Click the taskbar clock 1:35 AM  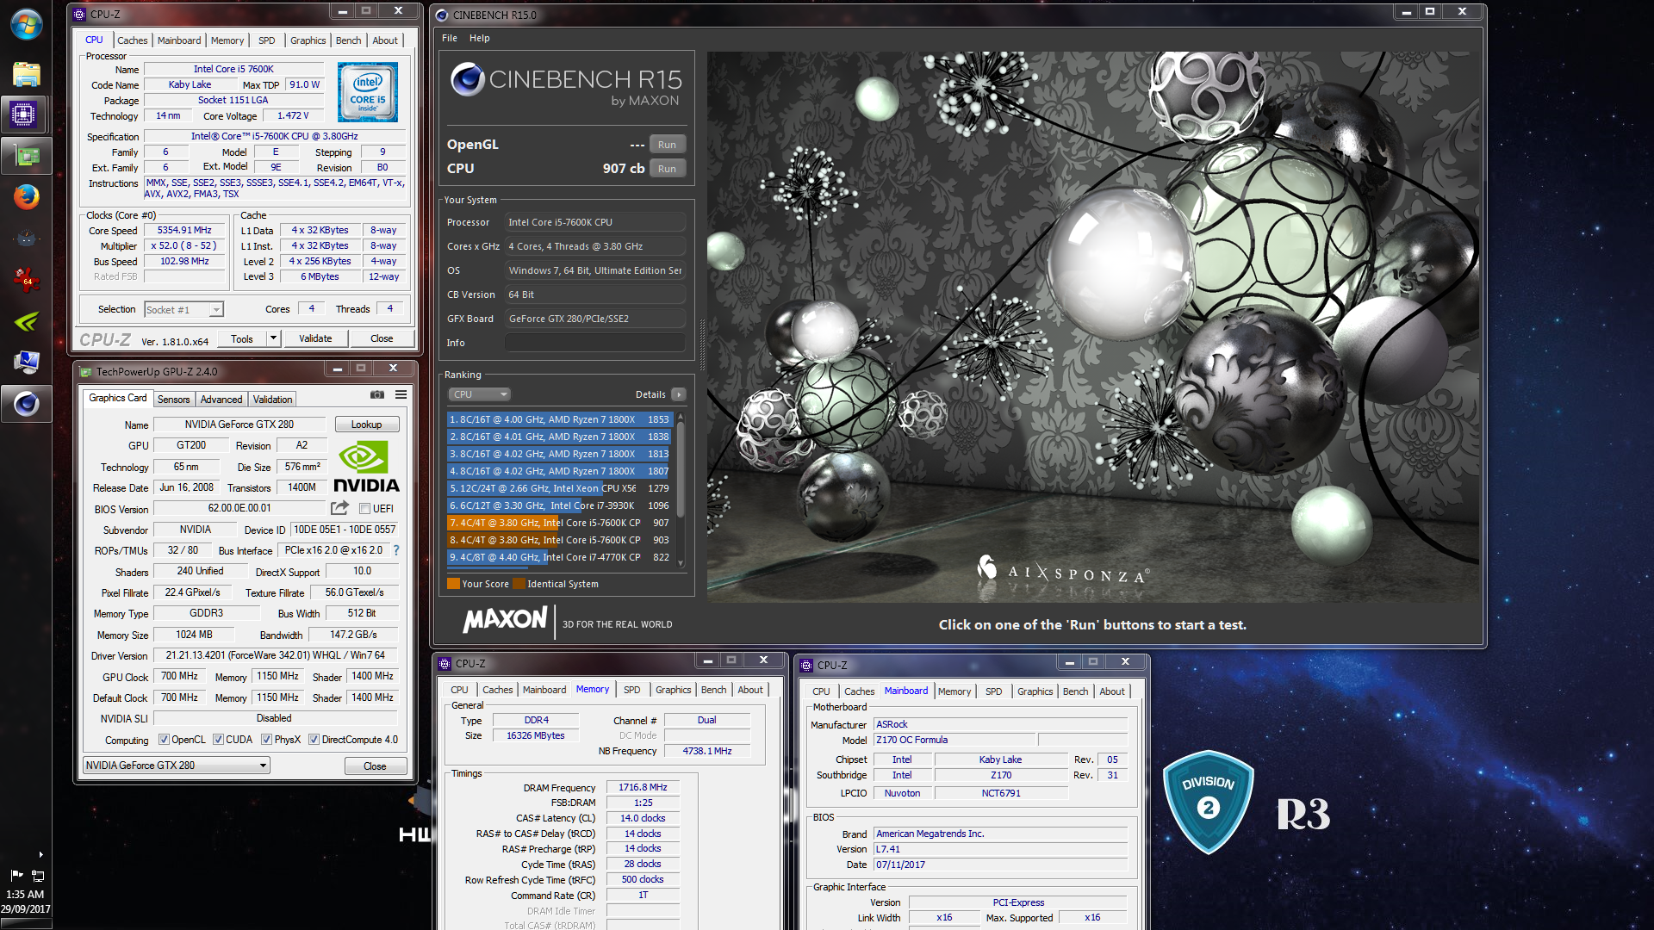click(25, 895)
